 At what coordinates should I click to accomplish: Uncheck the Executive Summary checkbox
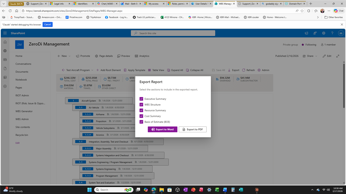click(141, 99)
